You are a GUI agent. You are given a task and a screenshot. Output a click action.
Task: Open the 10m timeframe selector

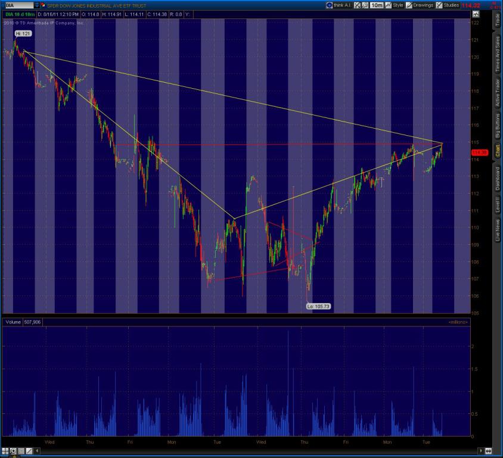[x=376, y=5]
